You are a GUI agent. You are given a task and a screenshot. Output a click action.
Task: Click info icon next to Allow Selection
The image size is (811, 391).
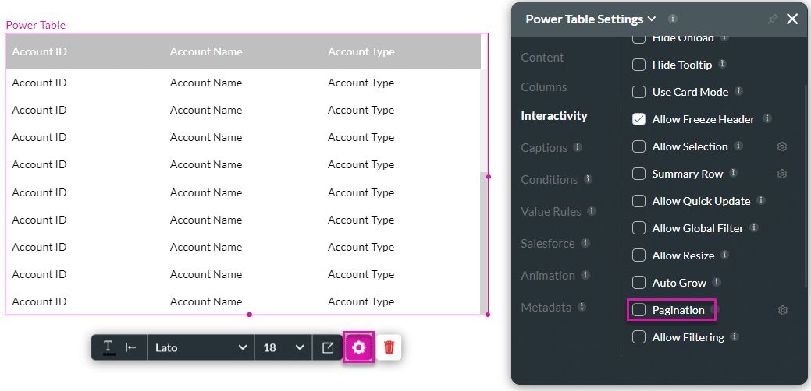pos(738,146)
